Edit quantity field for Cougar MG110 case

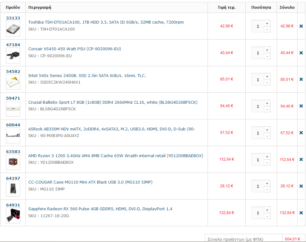258,186
